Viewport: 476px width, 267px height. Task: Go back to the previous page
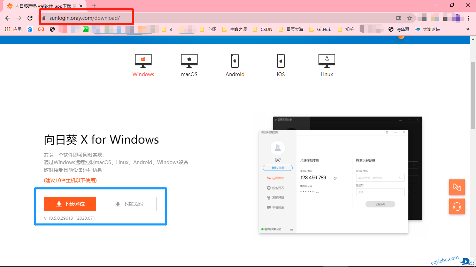(x=8, y=18)
